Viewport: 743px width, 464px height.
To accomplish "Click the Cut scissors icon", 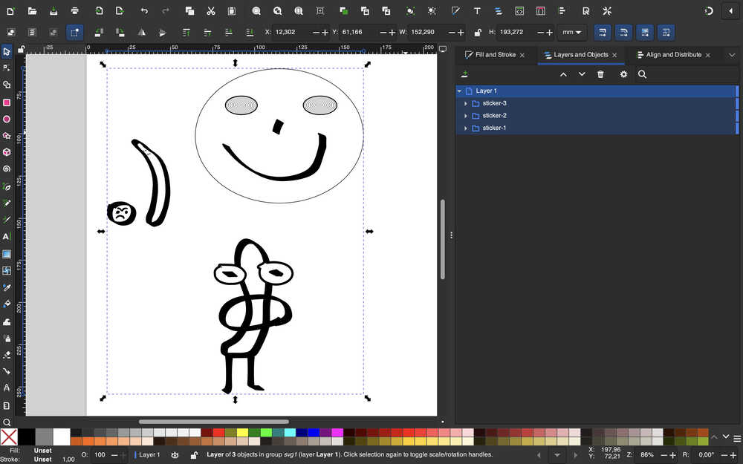I will [211, 11].
